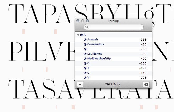Screen dimensions: 174x112
Task: Collapse the @ A kerning group triangle
Action: point(78,35)
